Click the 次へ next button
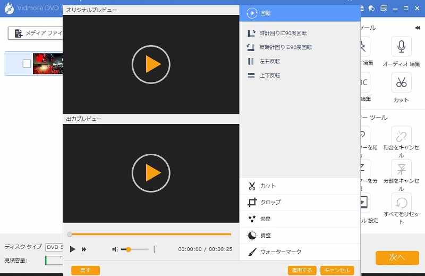The width and height of the screenshot is (425, 276). [x=397, y=257]
